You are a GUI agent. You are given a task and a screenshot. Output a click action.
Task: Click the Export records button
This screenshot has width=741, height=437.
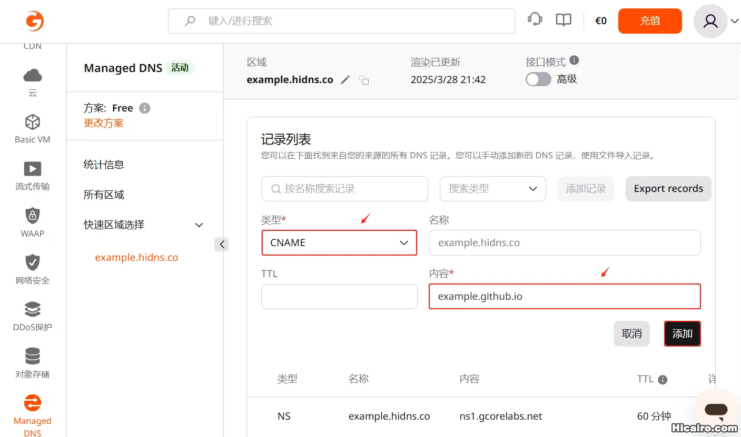[x=668, y=189]
